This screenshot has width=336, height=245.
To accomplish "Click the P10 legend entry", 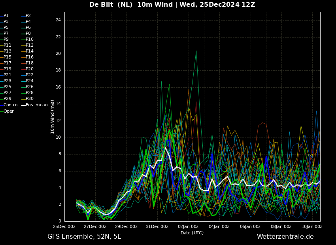I will tap(27, 40).
